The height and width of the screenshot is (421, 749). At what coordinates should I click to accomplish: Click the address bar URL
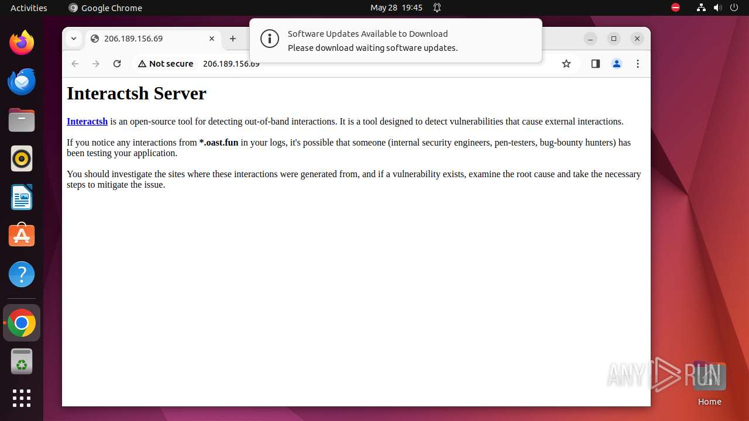[x=231, y=64]
